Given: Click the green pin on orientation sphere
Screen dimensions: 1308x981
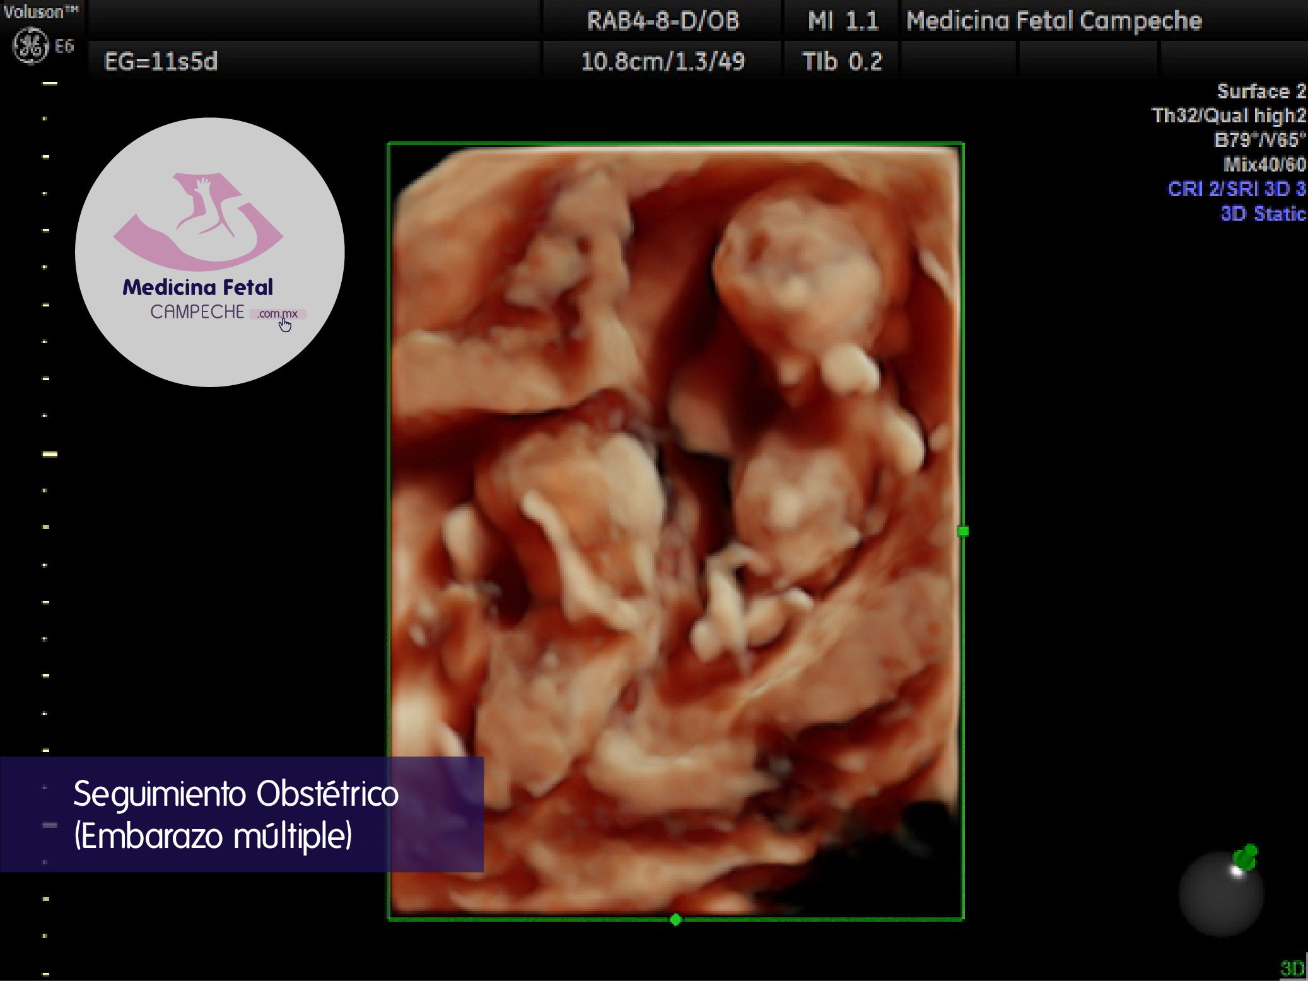Looking at the screenshot, I should 1246,857.
